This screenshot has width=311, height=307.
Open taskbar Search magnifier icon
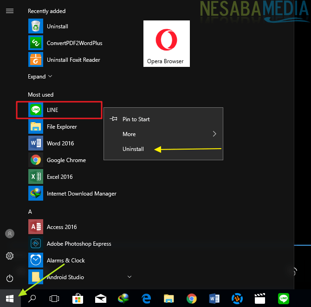tap(32, 298)
